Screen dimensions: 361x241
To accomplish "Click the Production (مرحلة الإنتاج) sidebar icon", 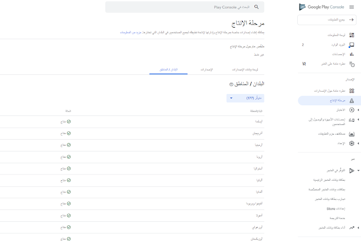I will (x=351, y=101).
